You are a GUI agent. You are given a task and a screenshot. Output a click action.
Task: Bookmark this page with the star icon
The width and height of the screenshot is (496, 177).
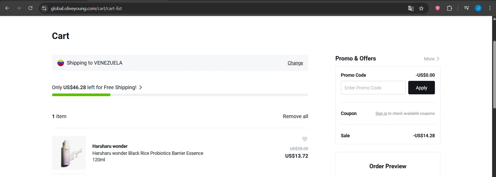[421, 8]
